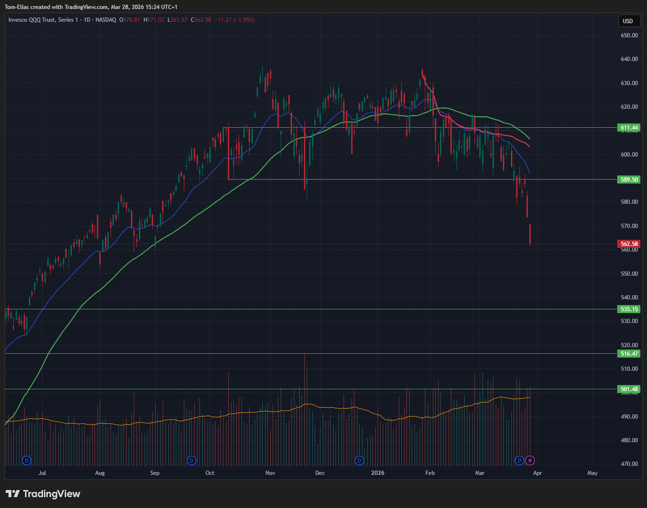Click the May label on time axis
647x508 pixels.
point(592,473)
